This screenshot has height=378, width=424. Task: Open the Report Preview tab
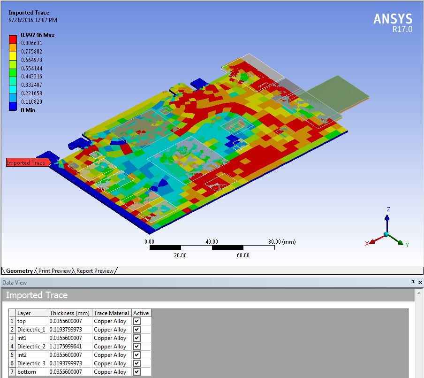click(x=95, y=271)
